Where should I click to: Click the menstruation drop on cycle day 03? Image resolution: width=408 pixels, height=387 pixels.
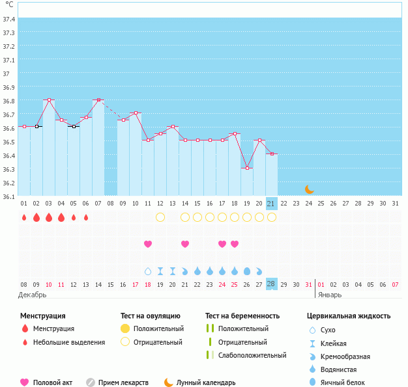(49, 217)
